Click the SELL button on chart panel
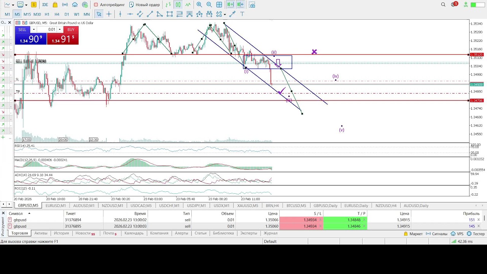Viewport: 487px width, 274px height. pos(22,29)
